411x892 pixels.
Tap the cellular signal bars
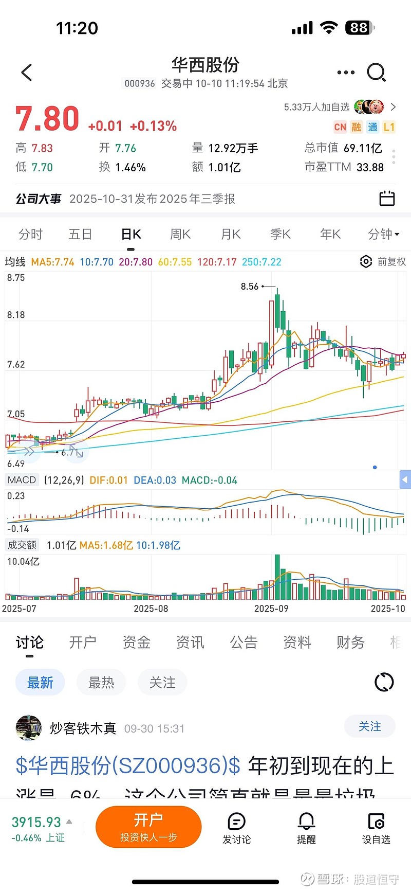pyautogui.click(x=302, y=28)
